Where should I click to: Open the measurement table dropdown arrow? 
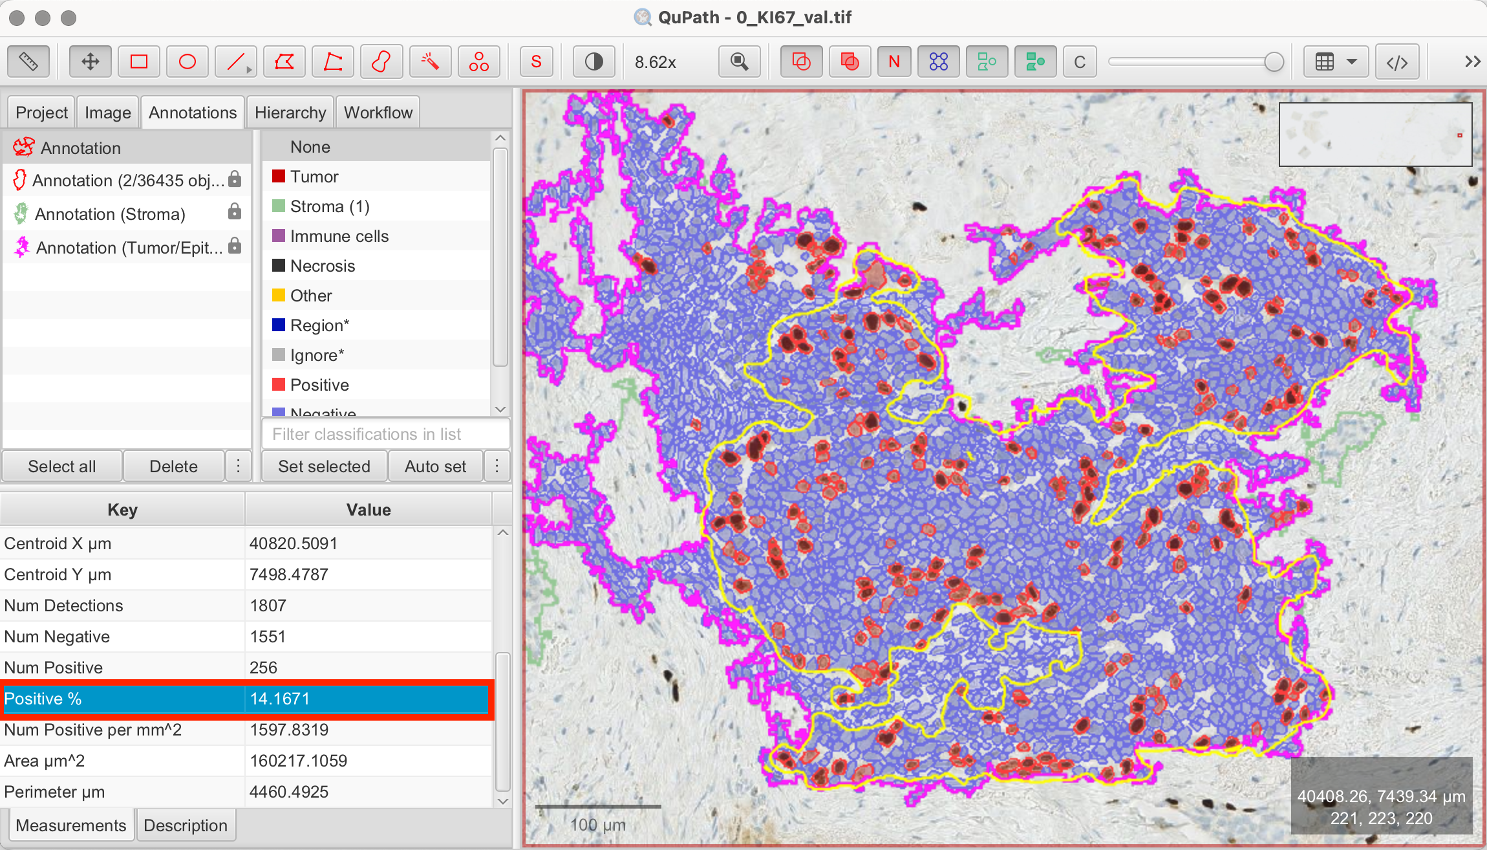tap(1351, 62)
